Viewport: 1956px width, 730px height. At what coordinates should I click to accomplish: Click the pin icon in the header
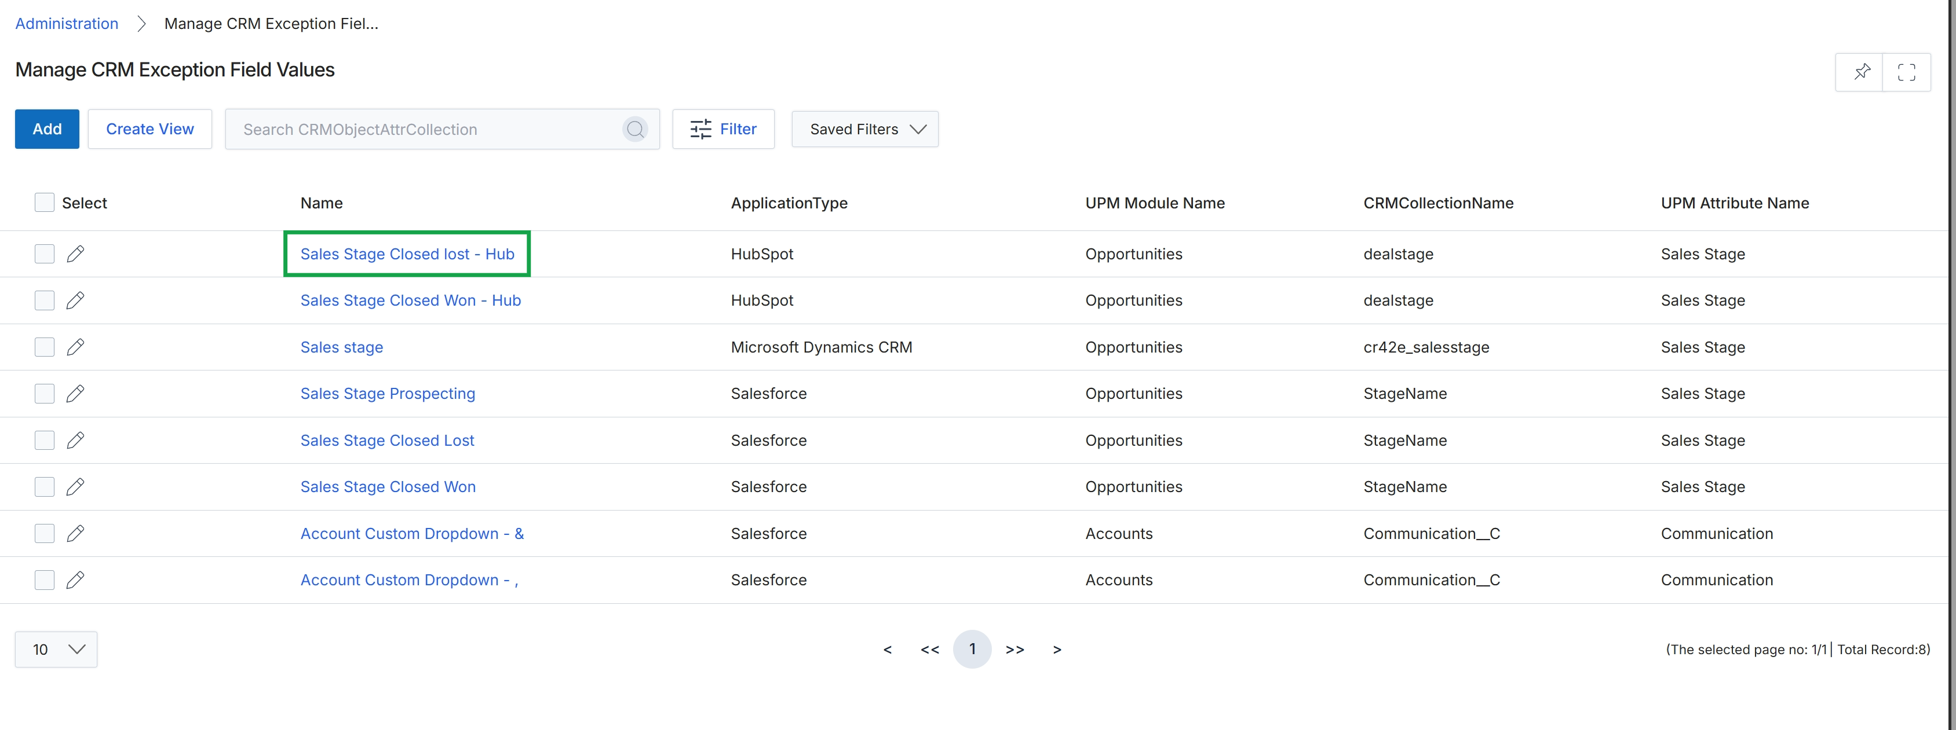coord(1862,72)
